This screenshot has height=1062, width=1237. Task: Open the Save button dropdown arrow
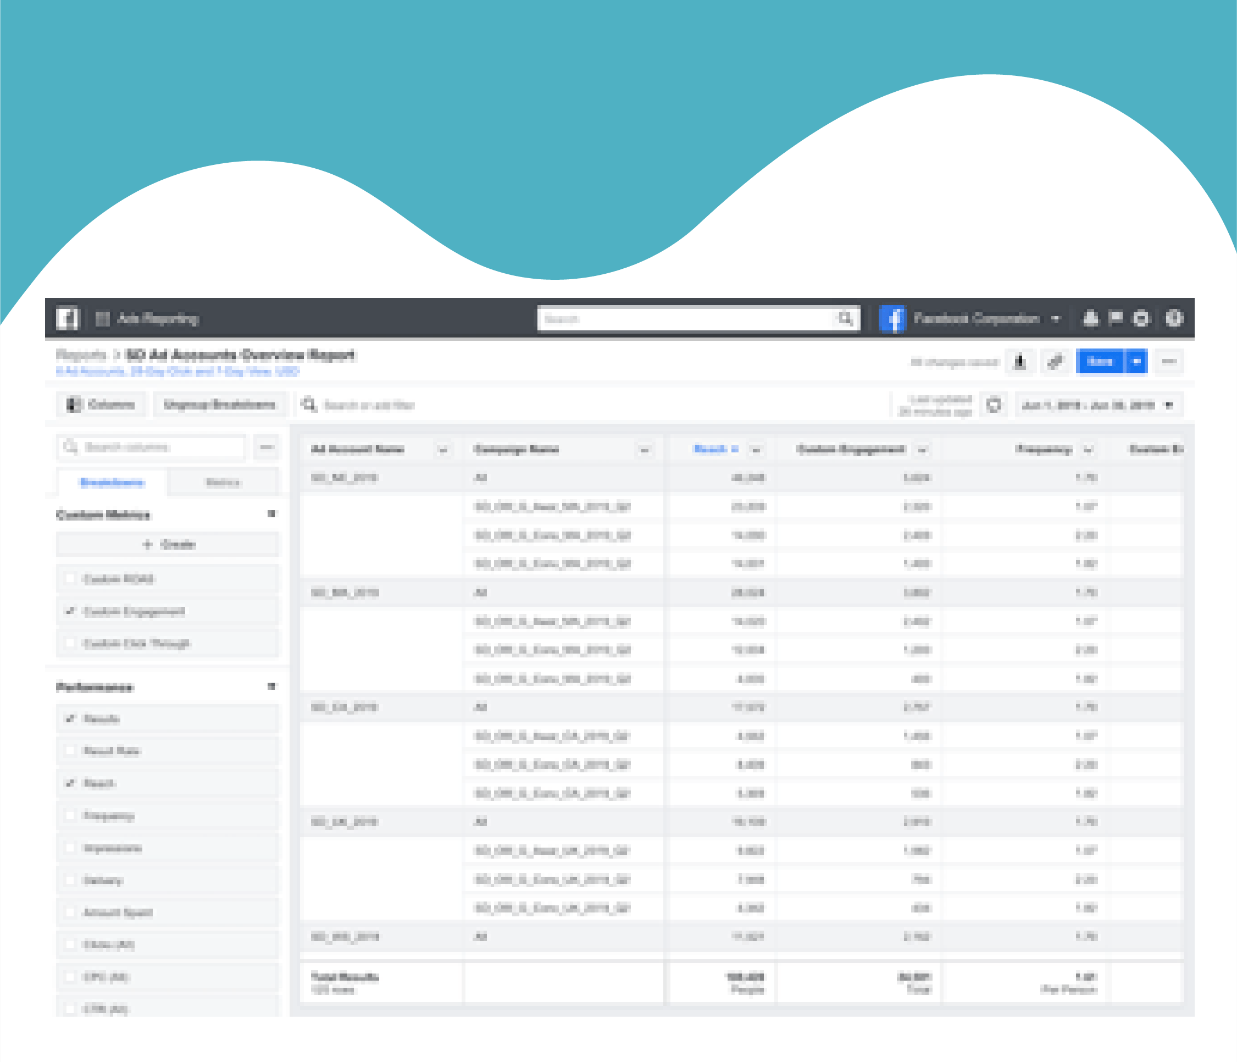point(1136,361)
